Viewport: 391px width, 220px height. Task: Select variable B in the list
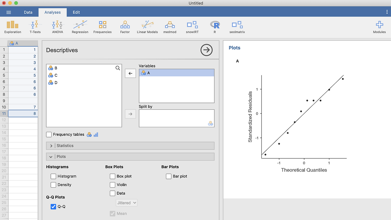[84, 68]
